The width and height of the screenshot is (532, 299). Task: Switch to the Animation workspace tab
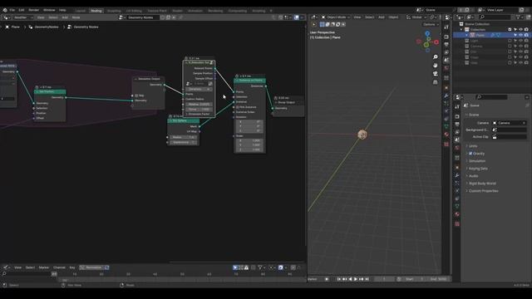pyautogui.click(x=195, y=11)
